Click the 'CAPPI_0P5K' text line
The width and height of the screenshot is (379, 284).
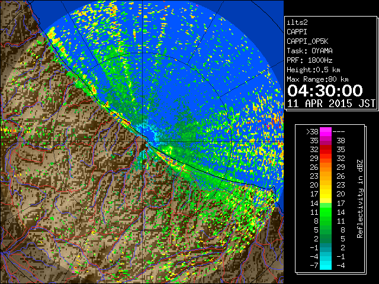click(307, 41)
